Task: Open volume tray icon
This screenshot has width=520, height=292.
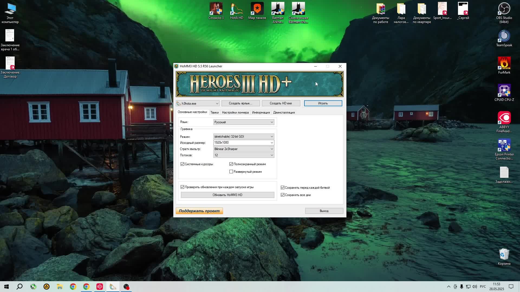Action: [474, 287]
